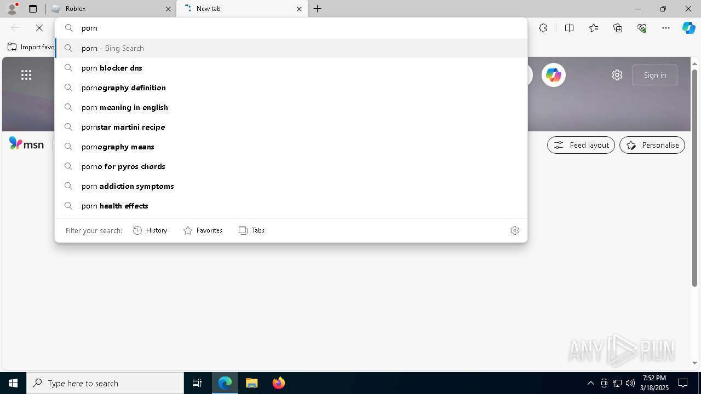Click the taskbar search box
Screen dimensions: 701x394
[x=105, y=383]
